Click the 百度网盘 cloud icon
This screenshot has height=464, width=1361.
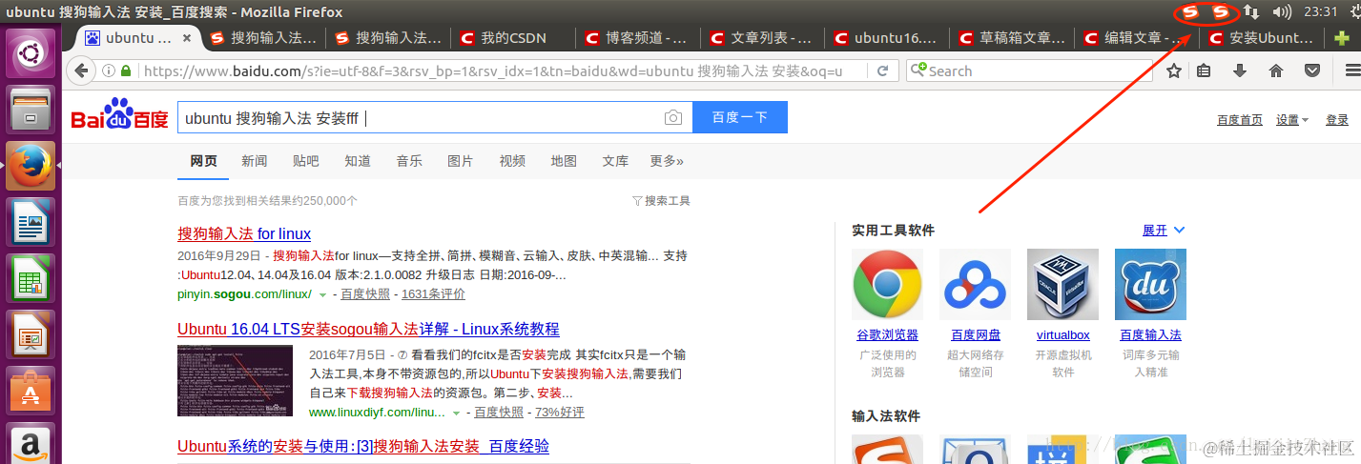(975, 284)
